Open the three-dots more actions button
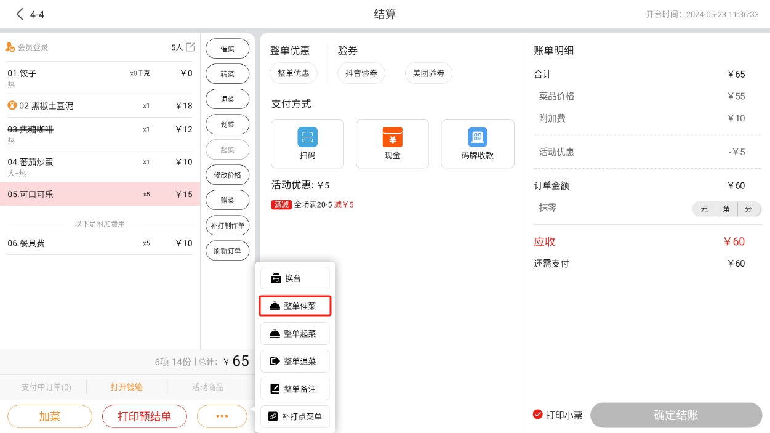770x433 pixels. 222,416
